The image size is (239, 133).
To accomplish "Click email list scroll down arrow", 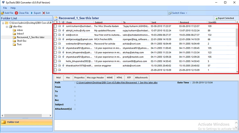I will (237, 72).
